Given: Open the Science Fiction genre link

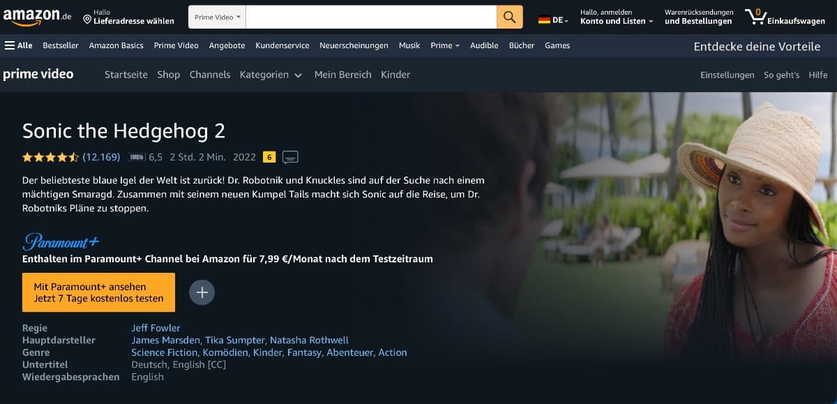Looking at the screenshot, I should click(x=165, y=353).
